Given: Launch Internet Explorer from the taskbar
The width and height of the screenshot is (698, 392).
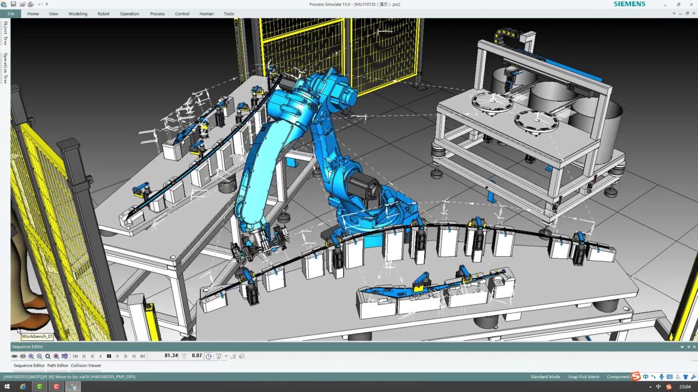Looking at the screenshot, I should [23, 387].
